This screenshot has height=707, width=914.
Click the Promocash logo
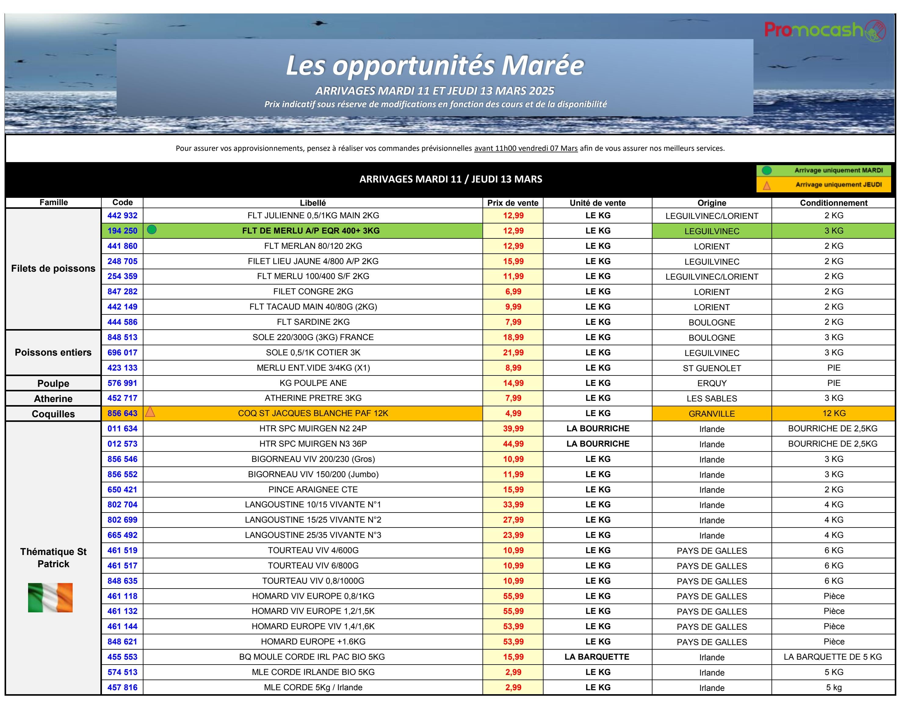(825, 31)
